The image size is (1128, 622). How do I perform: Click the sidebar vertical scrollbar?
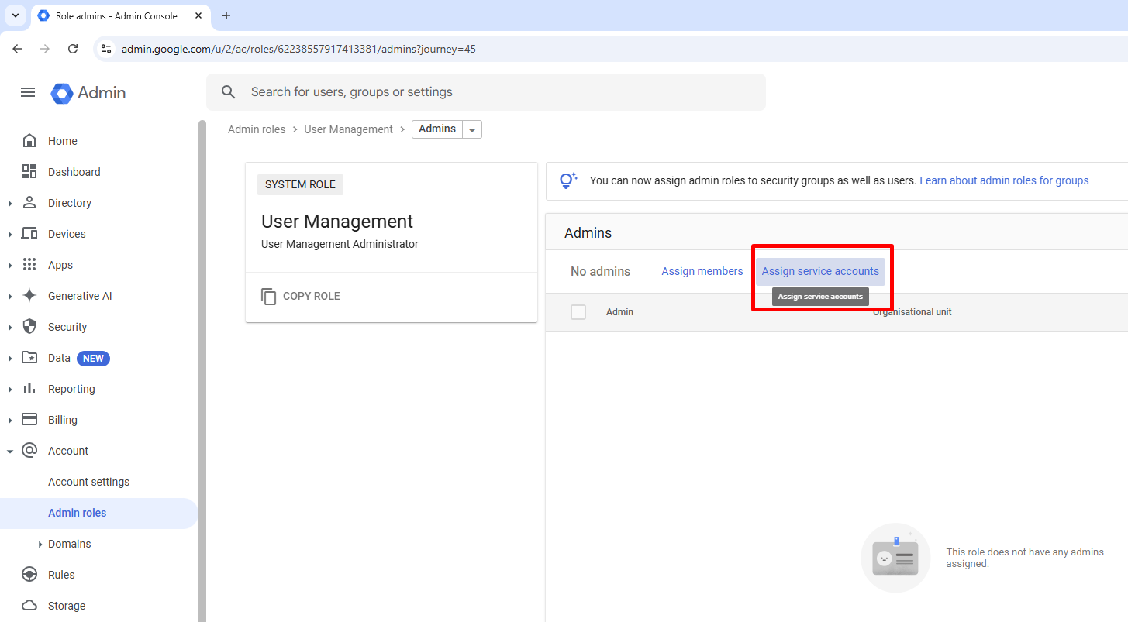click(x=202, y=370)
